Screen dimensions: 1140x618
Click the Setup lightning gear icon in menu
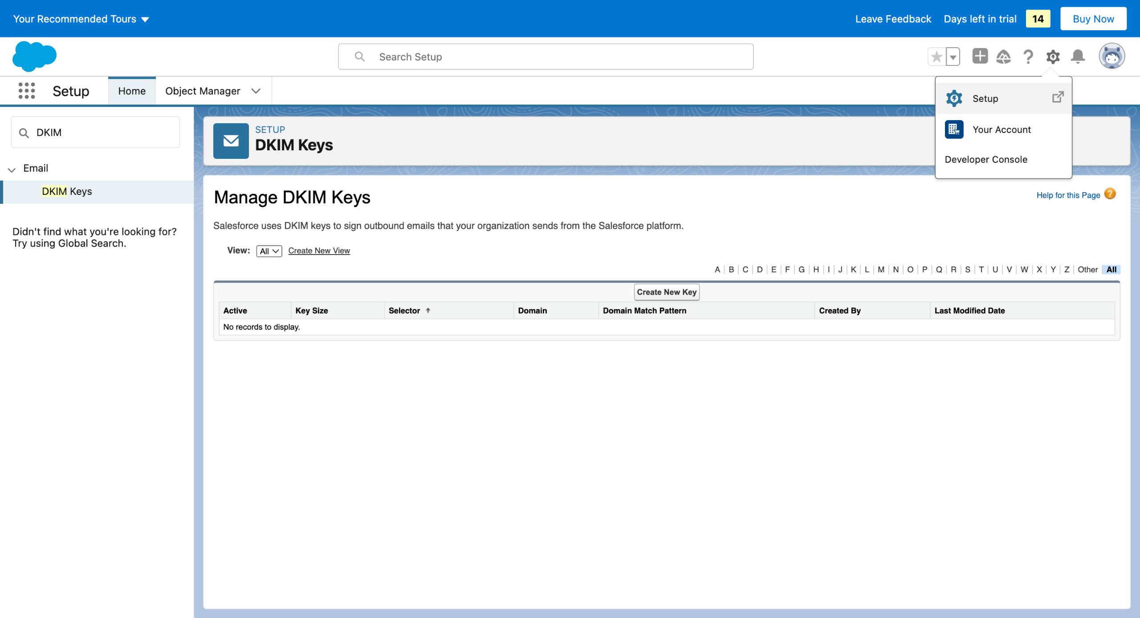954,98
